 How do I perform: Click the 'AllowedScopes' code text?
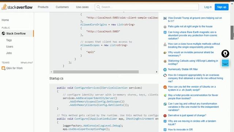pyautogui.click(x=90, y=45)
